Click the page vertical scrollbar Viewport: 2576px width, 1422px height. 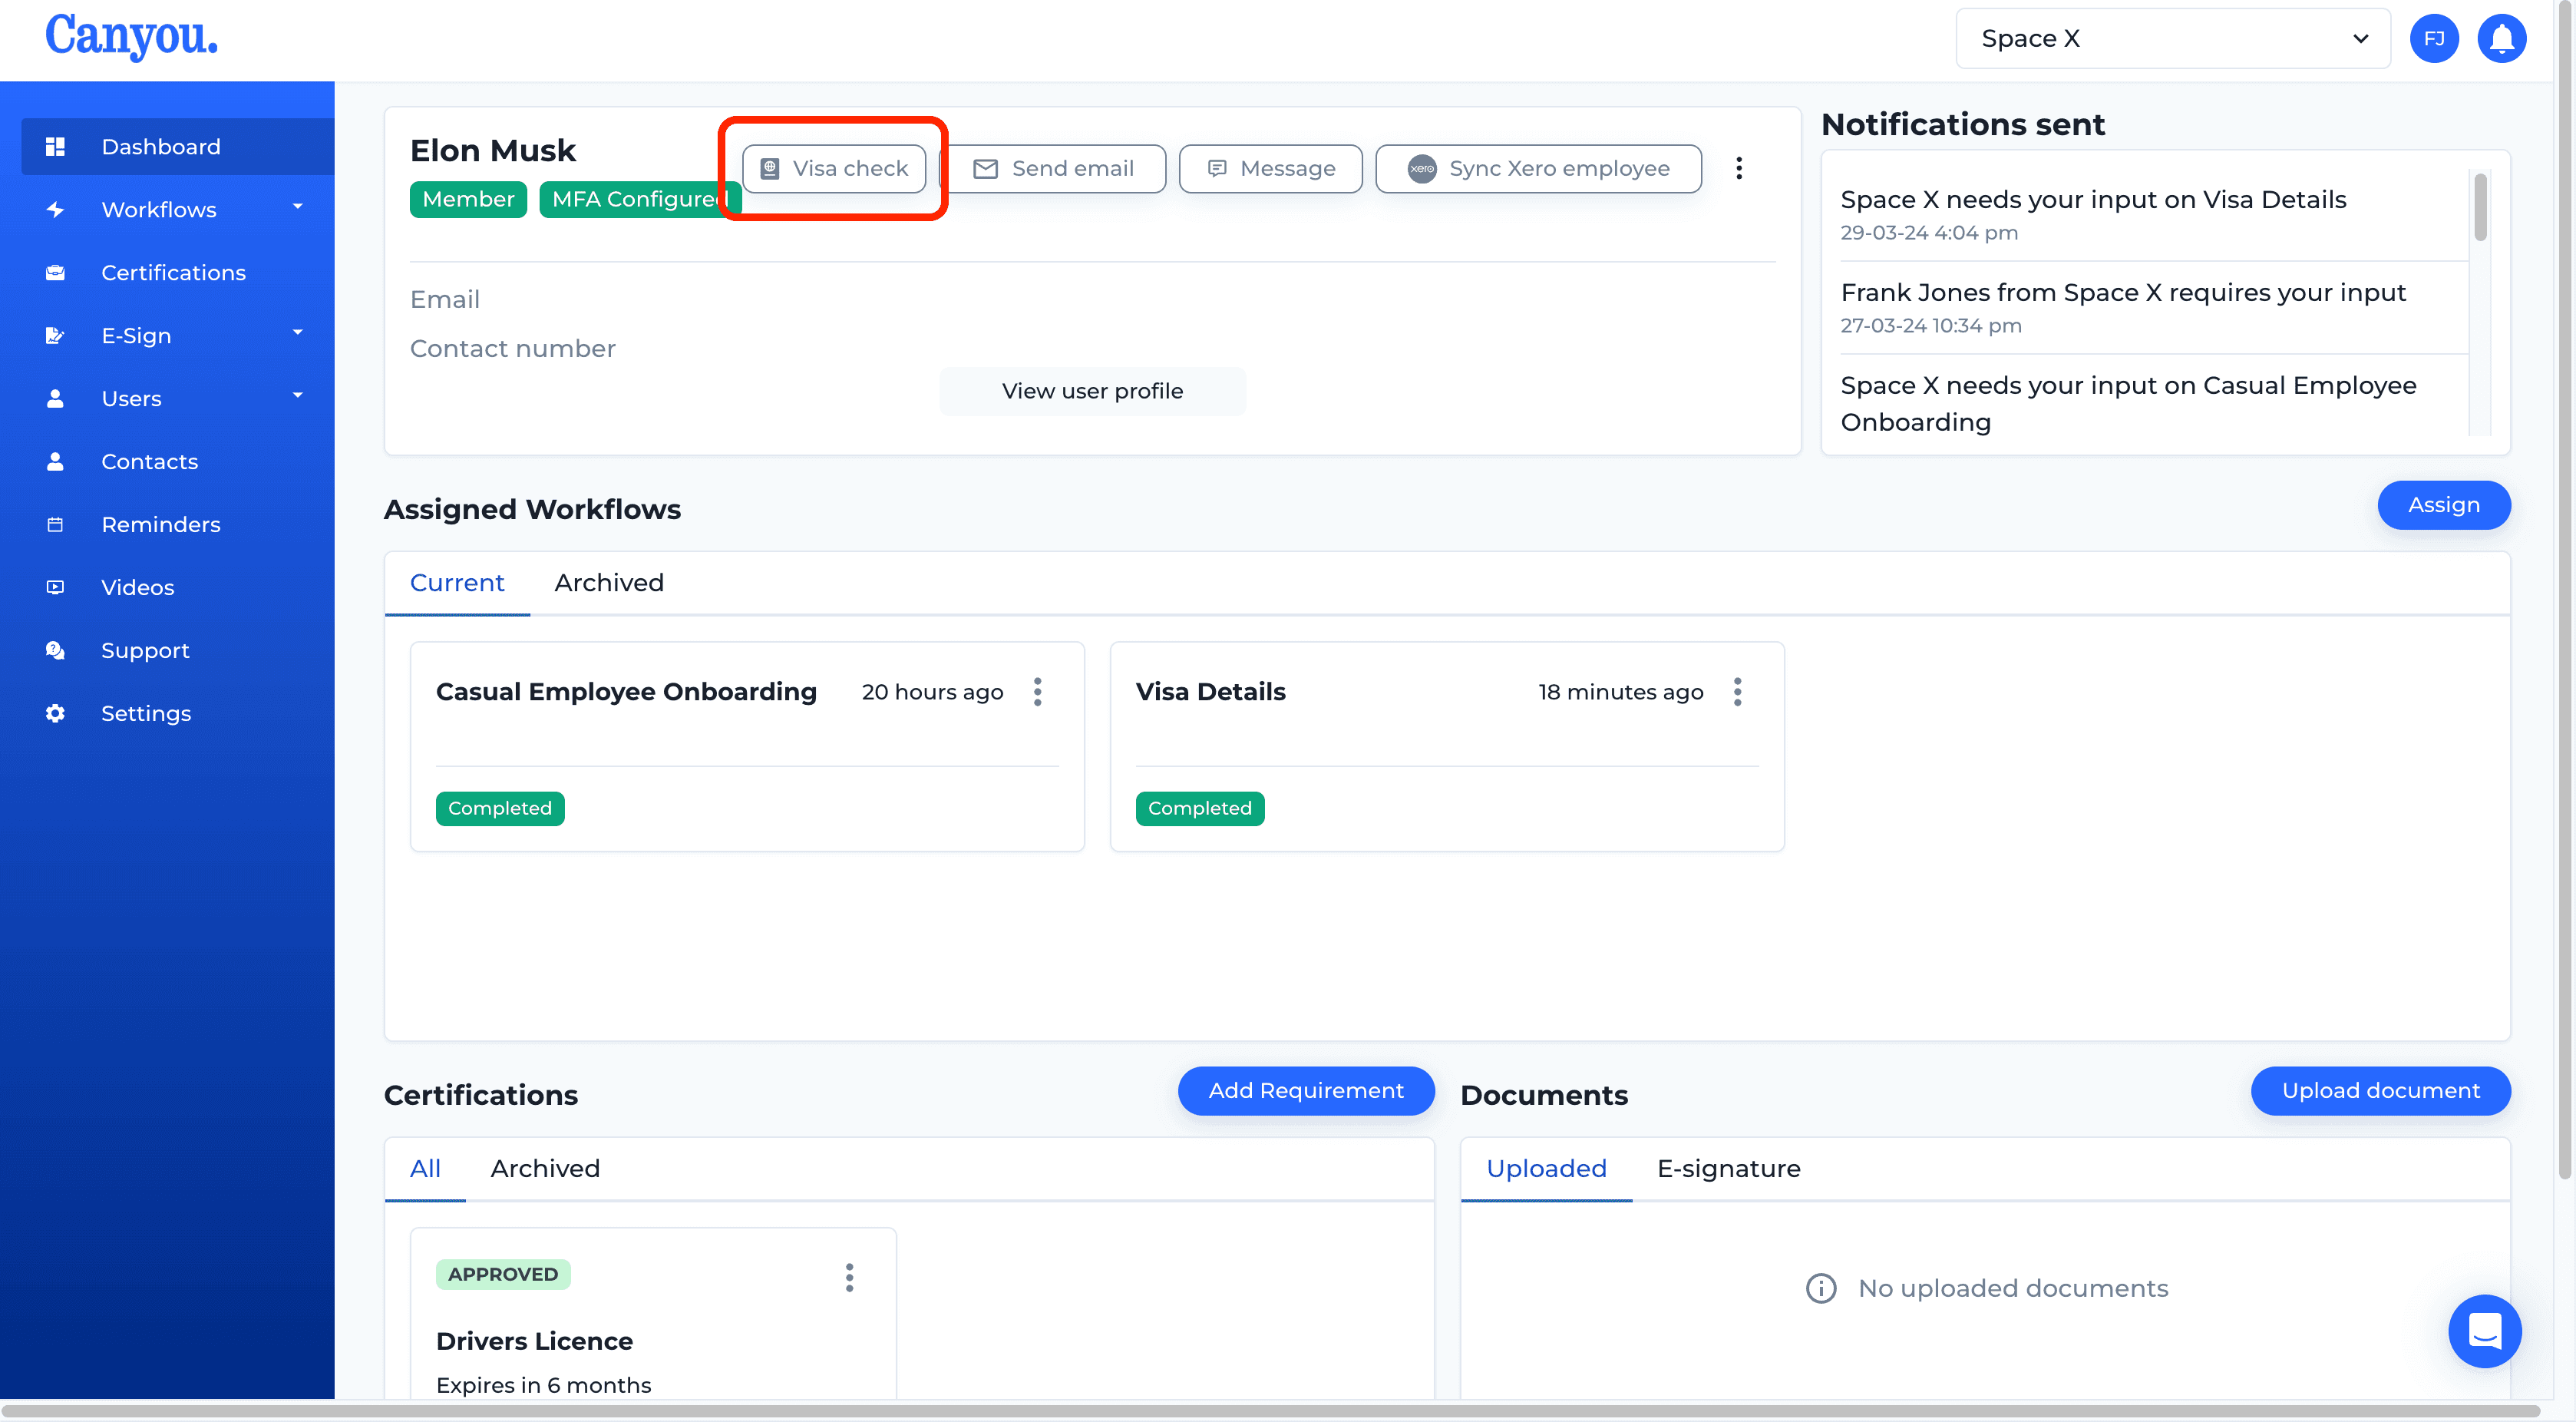click(x=2565, y=590)
